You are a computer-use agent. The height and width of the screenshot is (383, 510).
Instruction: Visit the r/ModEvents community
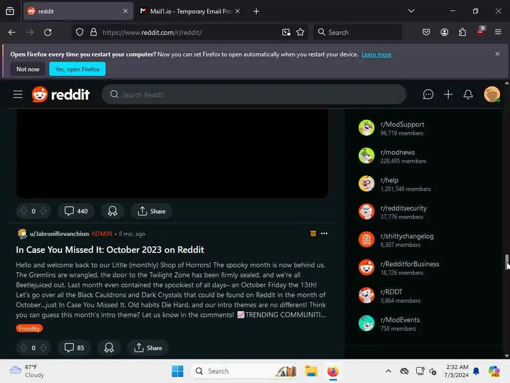click(400, 320)
